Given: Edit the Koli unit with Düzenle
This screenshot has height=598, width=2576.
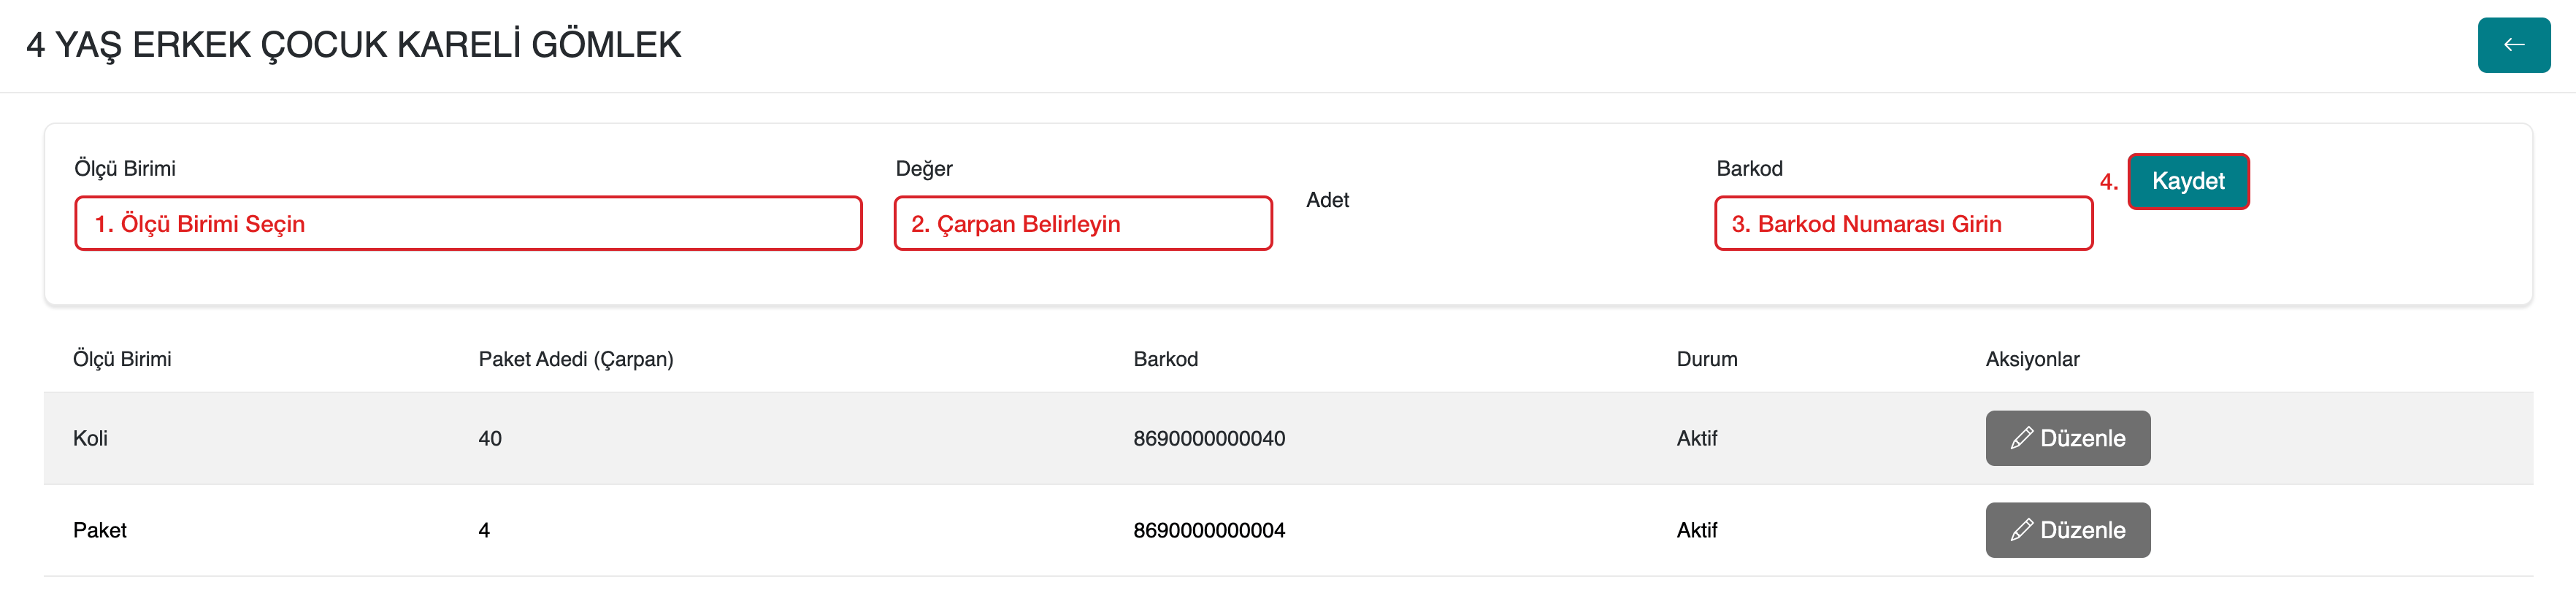Looking at the screenshot, I should pyautogui.click(x=2067, y=438).
